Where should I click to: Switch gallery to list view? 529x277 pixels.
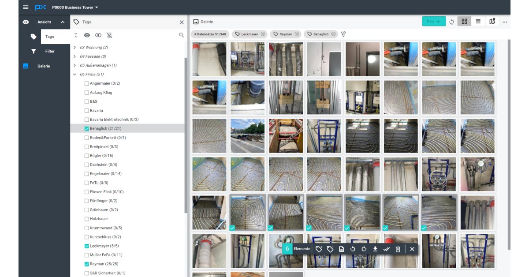pos(478,21)
